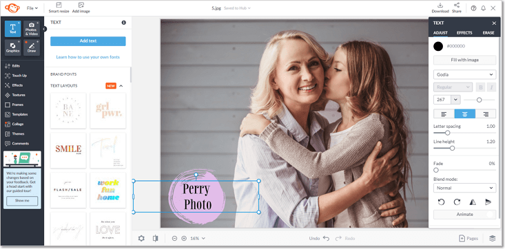
Task: Collapse the Text Layouts section
Action: 121,86
